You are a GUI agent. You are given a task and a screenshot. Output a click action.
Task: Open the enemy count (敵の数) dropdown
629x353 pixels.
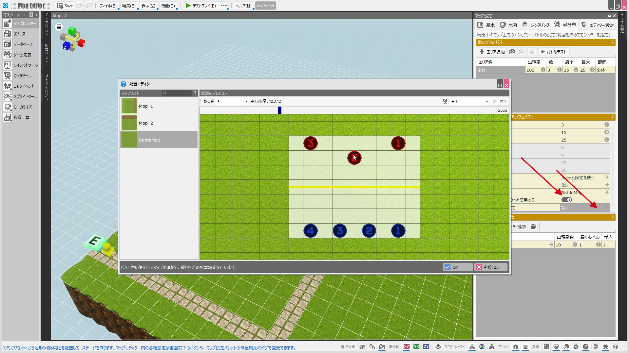coord(232,101)
